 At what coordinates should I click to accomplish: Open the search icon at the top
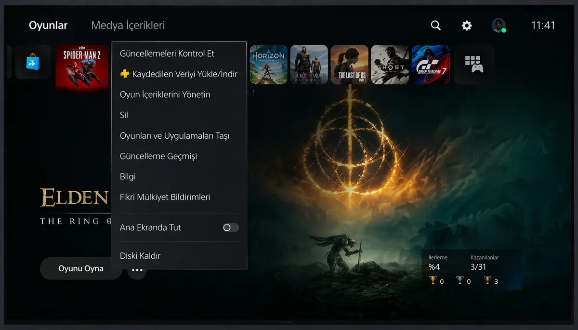(435, 25)
